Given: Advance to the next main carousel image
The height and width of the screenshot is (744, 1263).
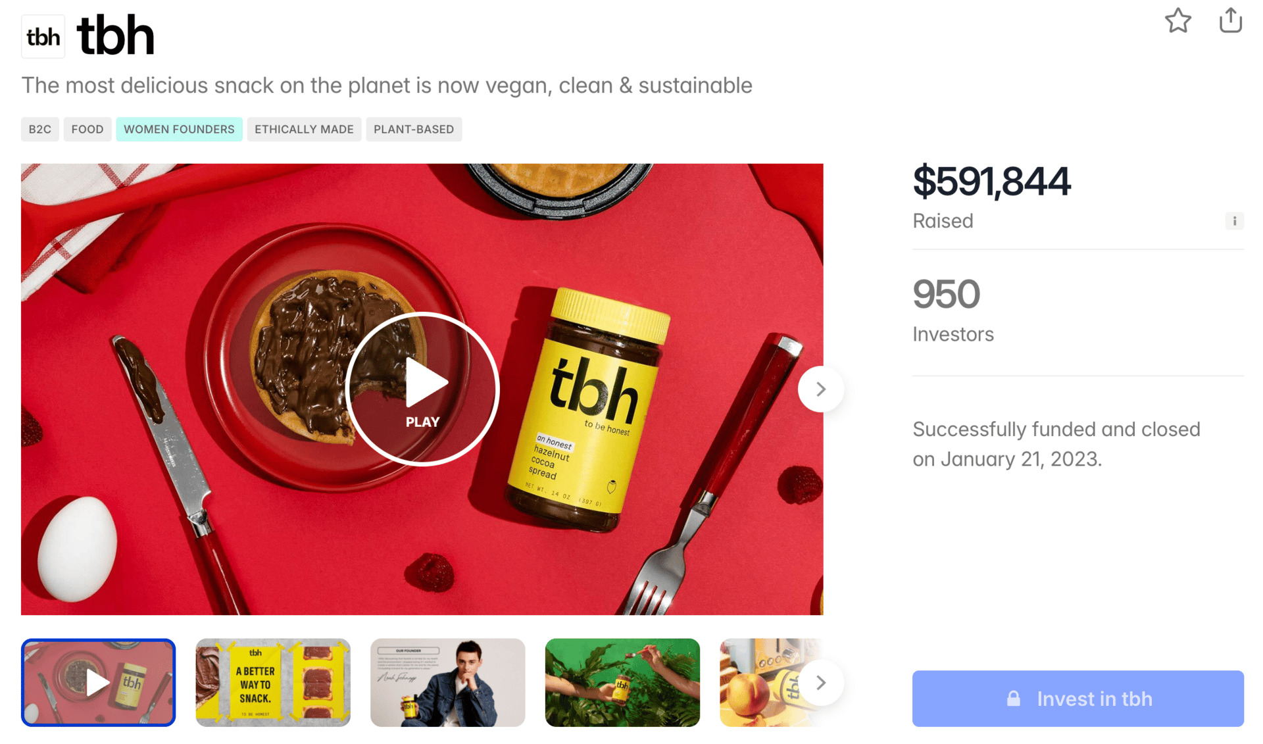Looking at the screenshot, I should click(820, 389).
